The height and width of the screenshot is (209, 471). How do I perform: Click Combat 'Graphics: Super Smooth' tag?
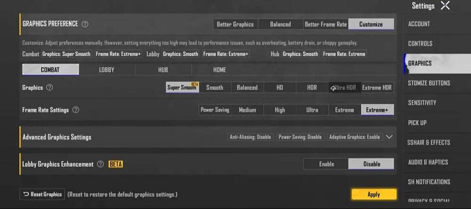click(x=66, y=54)
